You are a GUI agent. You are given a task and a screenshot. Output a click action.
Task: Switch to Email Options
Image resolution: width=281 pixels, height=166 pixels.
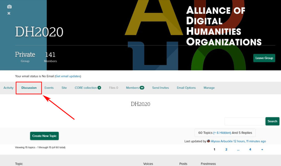coord(186,87)
